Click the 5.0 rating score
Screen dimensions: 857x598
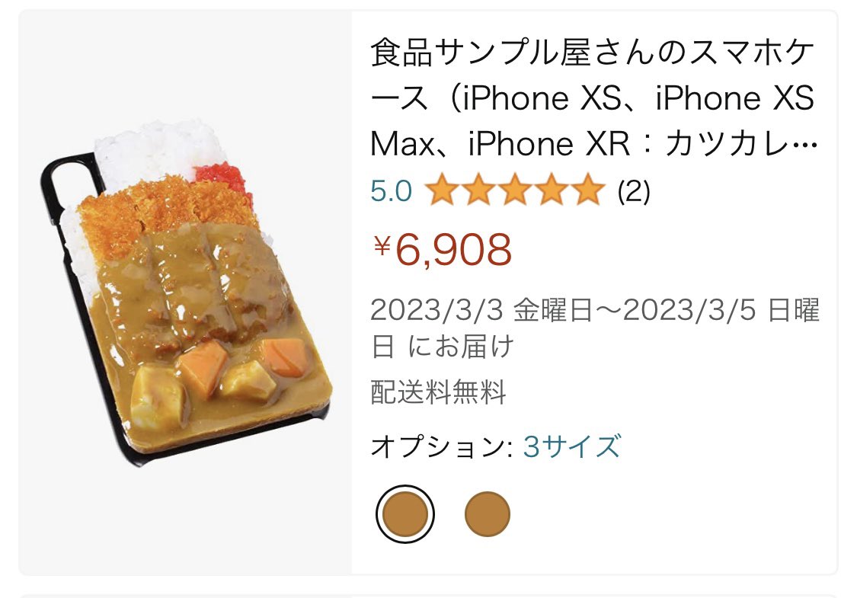coord(391,191)
